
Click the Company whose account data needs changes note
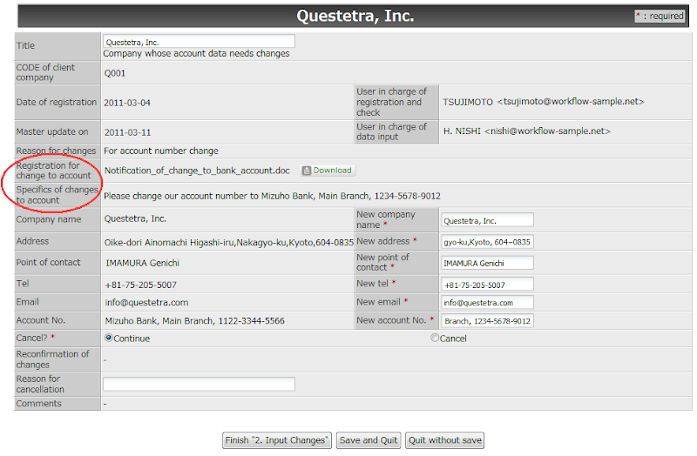click(196, 54)
